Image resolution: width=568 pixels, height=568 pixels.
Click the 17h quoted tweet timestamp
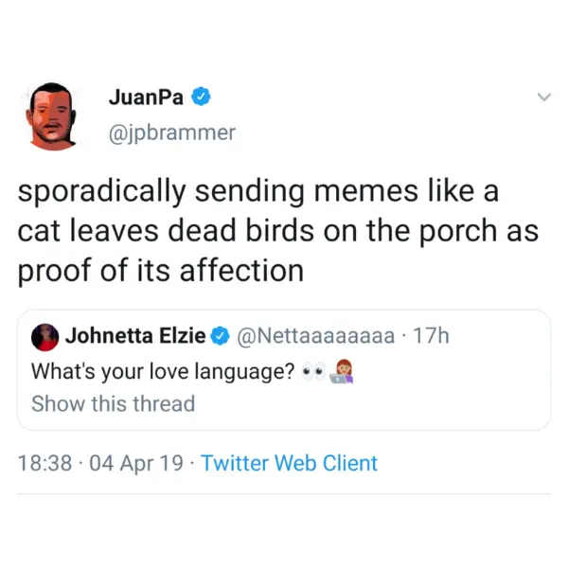(x=431, y=336)
